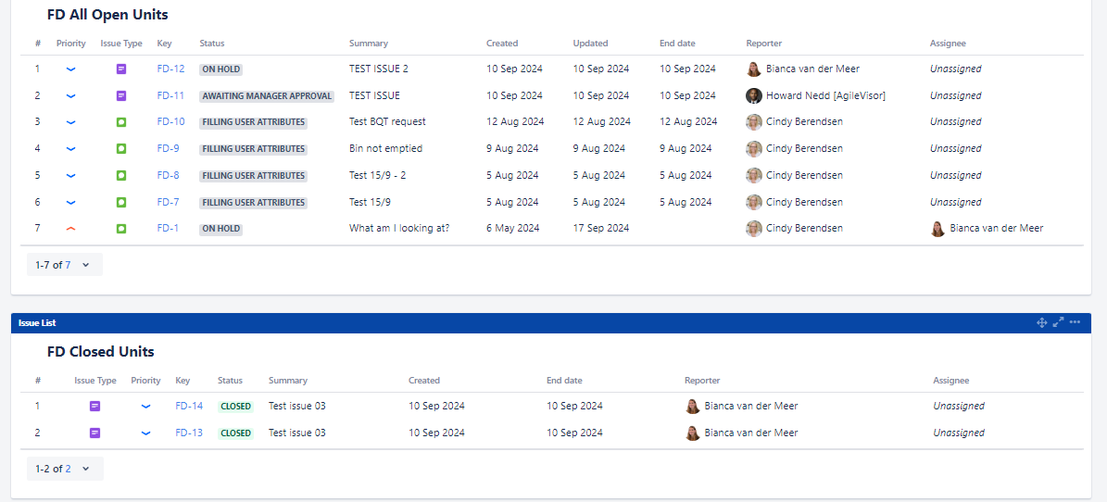Click the green issue type icon for FD-10
The image size is (1107, 502).
[121, 122]
